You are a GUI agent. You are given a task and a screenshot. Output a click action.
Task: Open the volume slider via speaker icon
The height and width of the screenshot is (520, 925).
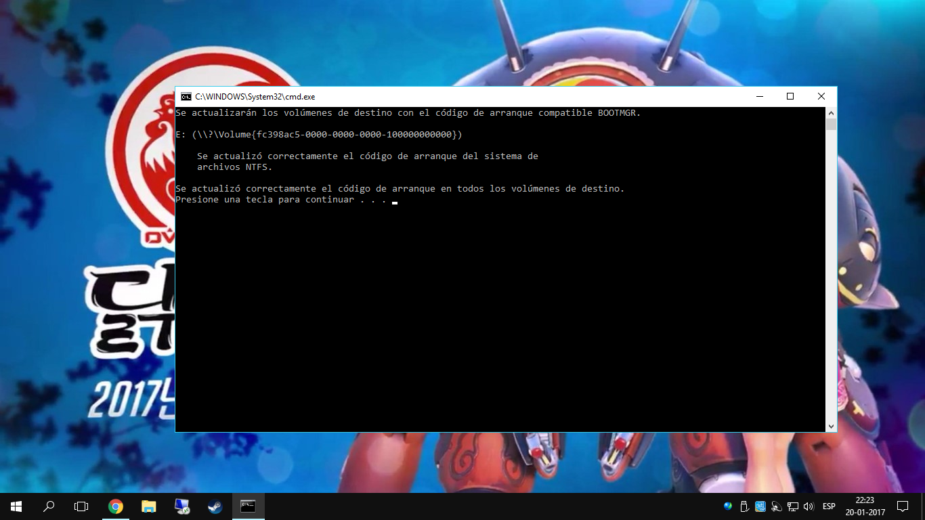pos(808,506)
